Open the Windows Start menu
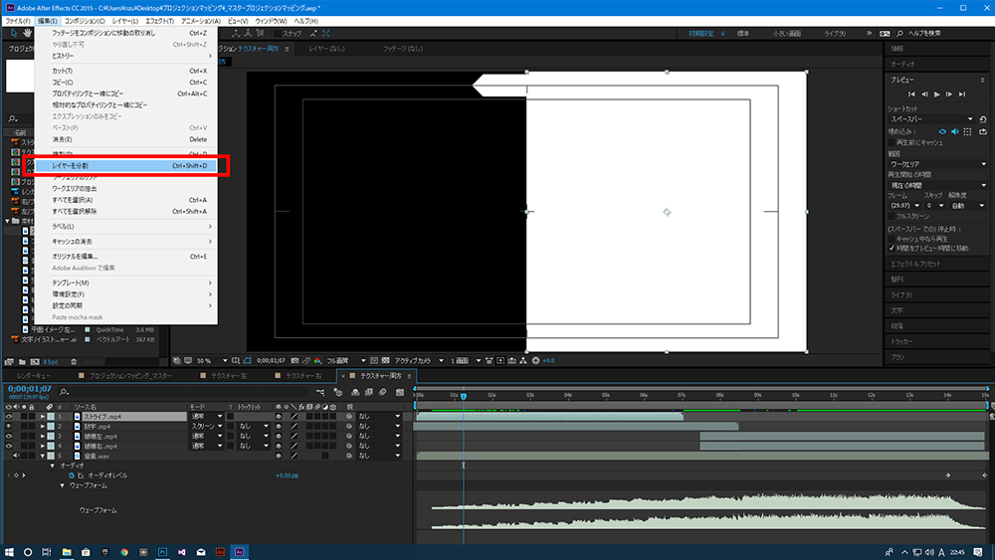The height and width of the screenshot is (560, 995). click(9, 551)
